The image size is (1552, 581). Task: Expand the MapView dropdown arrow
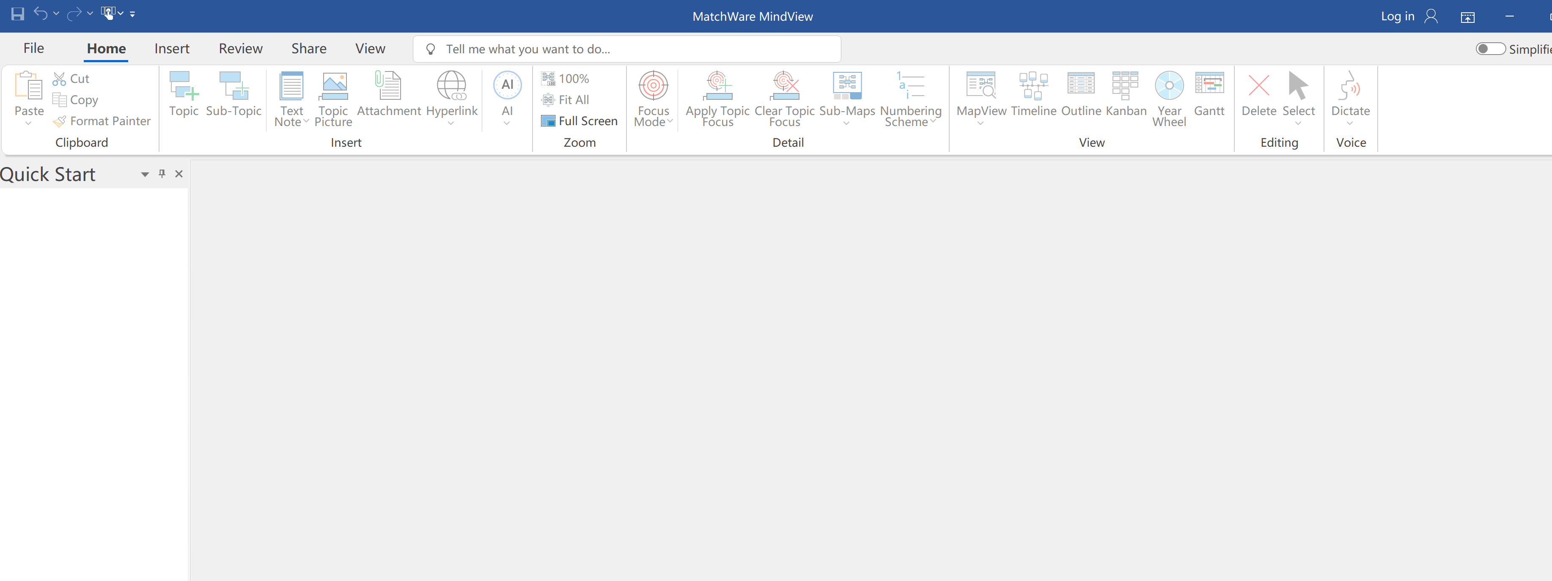980,123
